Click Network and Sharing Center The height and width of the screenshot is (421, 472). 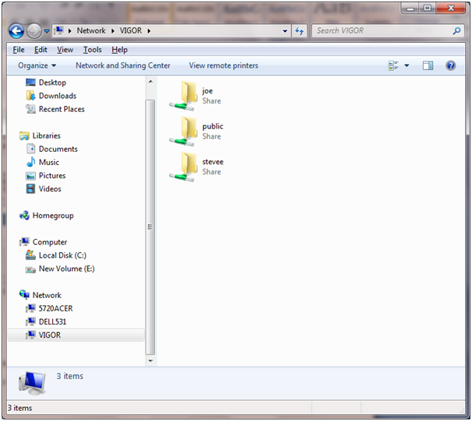point(122,66)
